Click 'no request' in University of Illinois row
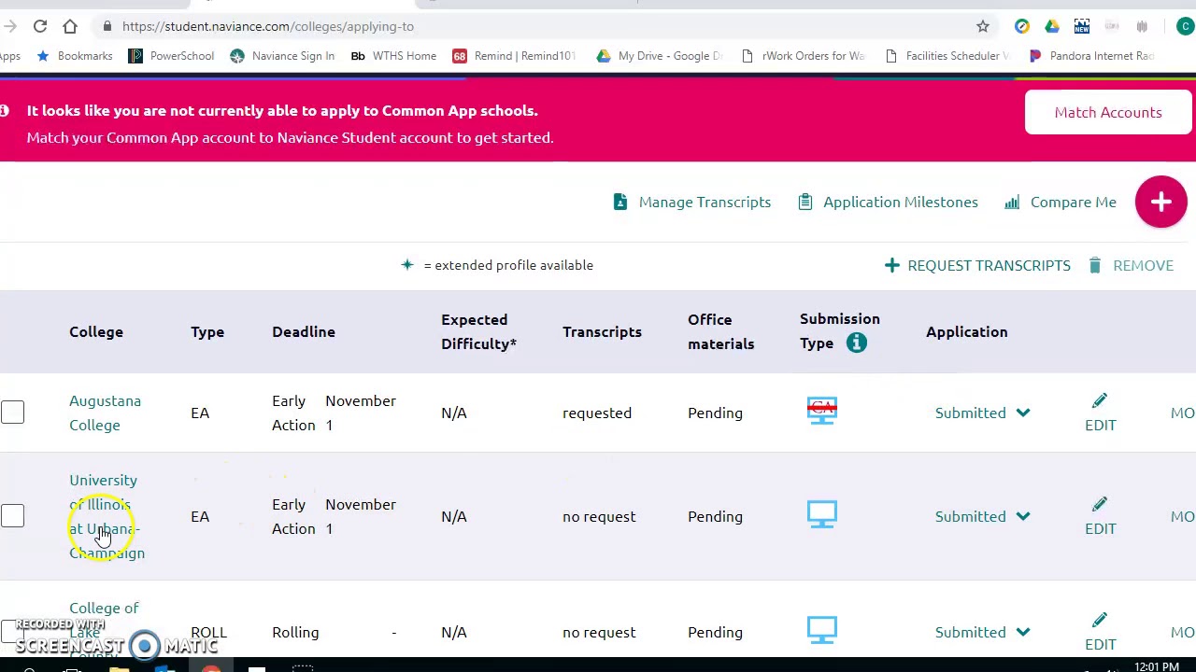The width and height of the screenshot is (1196, 672). point(599,516)
